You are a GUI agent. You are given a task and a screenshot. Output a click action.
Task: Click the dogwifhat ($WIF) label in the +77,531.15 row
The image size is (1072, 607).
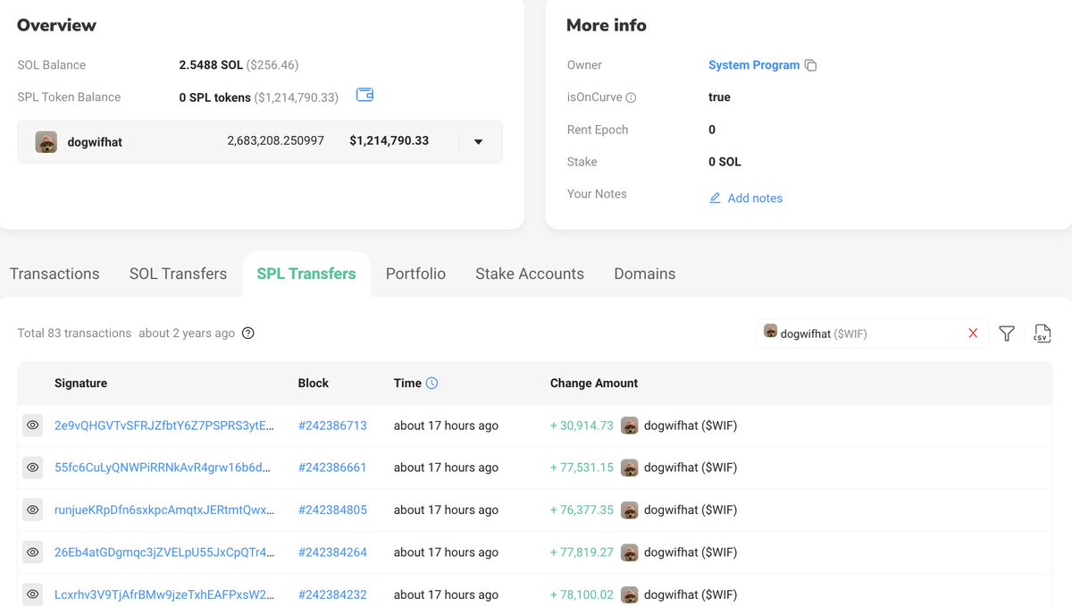(x=691, y=468)
